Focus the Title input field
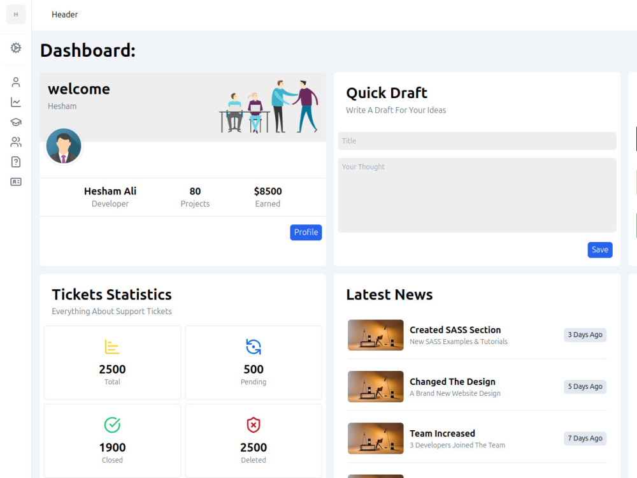The image size is (637, 478). (477, 141)
